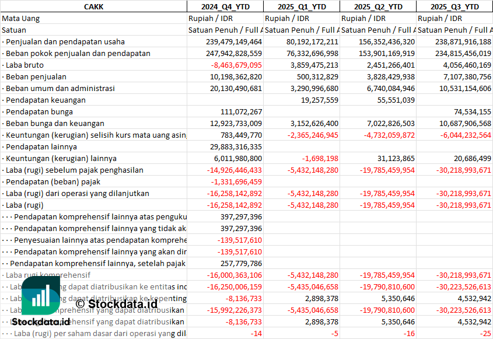Viewport: 493px width, 339px height.
Task: Click value 12,923,733,009
Action: click(236, 123)
